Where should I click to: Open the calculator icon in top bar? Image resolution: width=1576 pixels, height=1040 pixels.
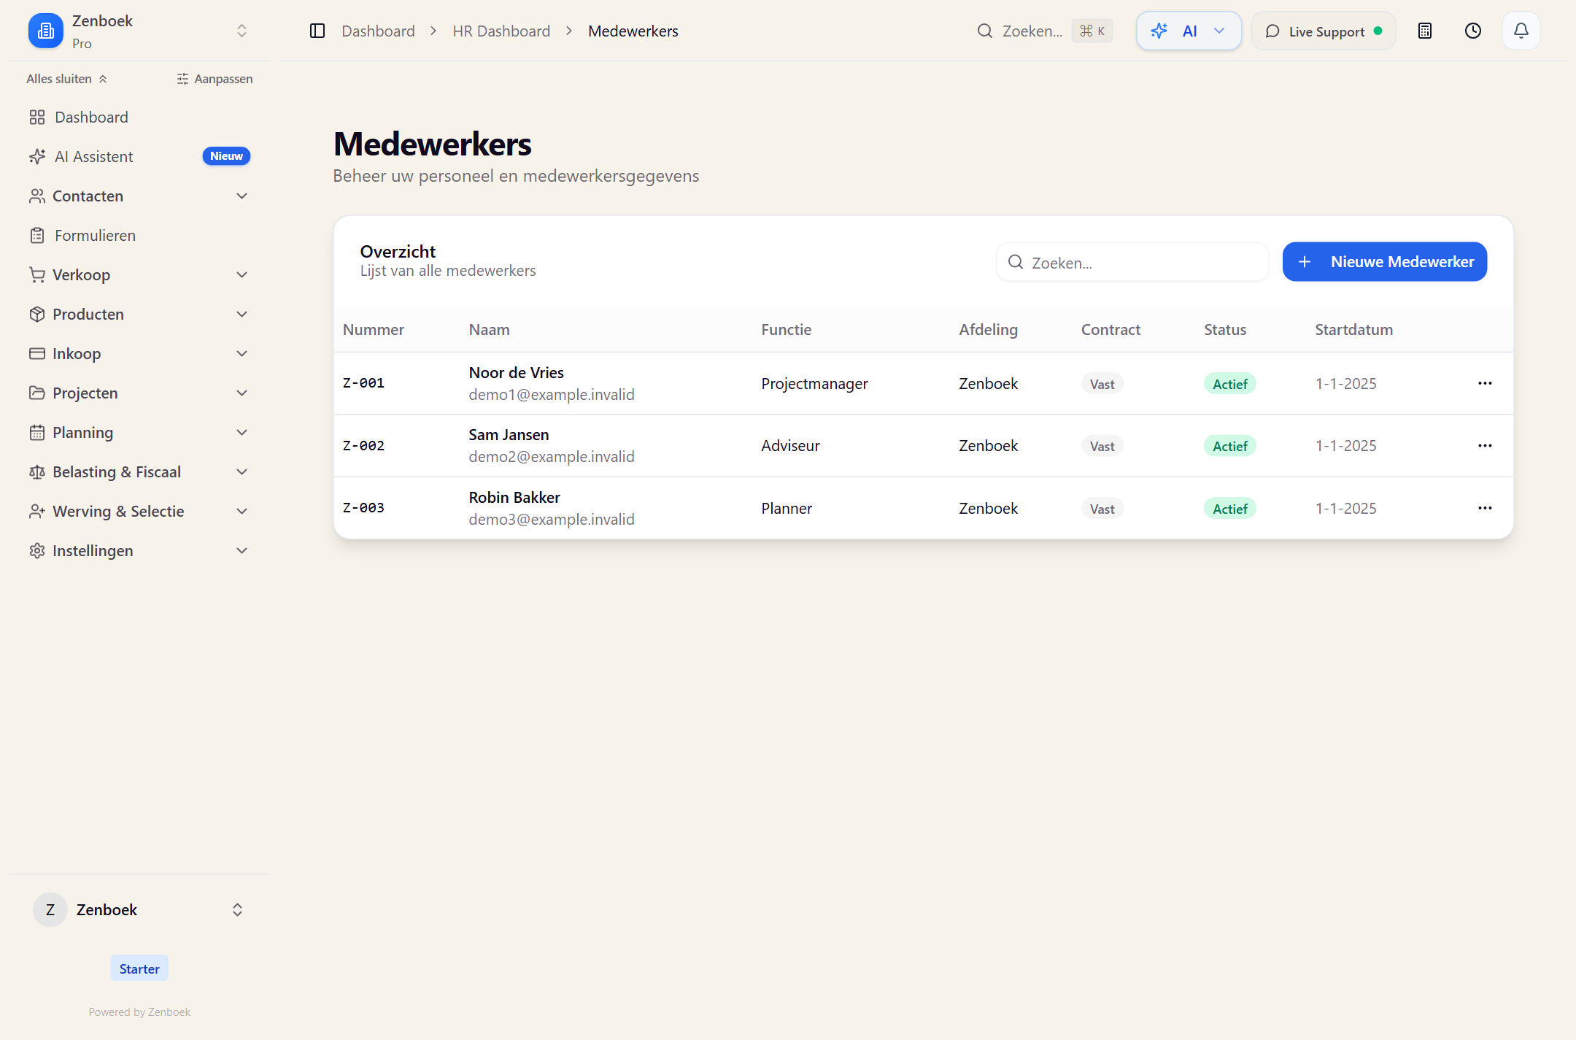(1425, 31)
